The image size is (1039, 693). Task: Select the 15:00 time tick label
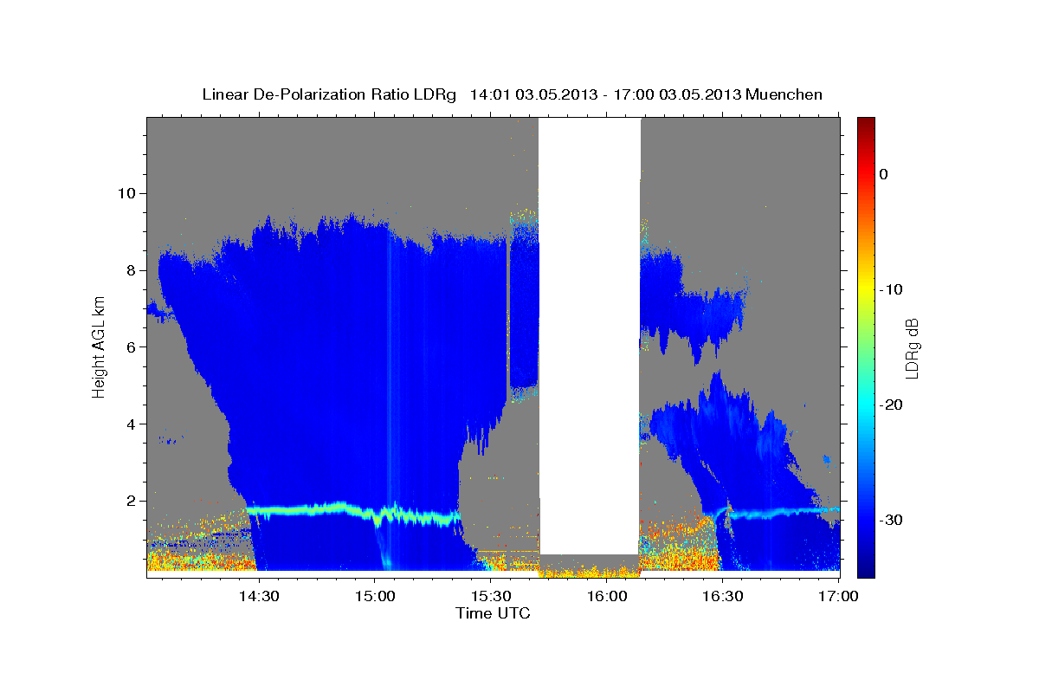click(x=375, y=596)
